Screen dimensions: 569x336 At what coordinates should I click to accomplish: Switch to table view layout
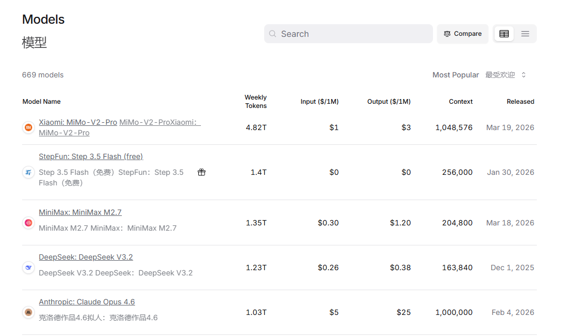(504, 34)
